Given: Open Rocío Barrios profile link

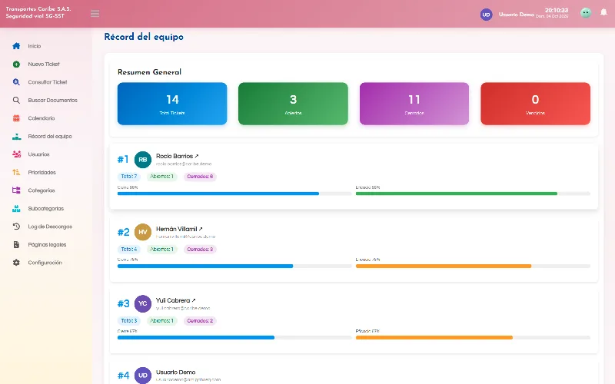Looking at the screenshot, I should click(177, 156).
